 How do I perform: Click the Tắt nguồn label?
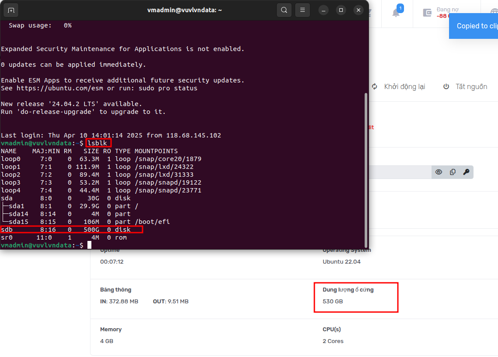point(471,86)
